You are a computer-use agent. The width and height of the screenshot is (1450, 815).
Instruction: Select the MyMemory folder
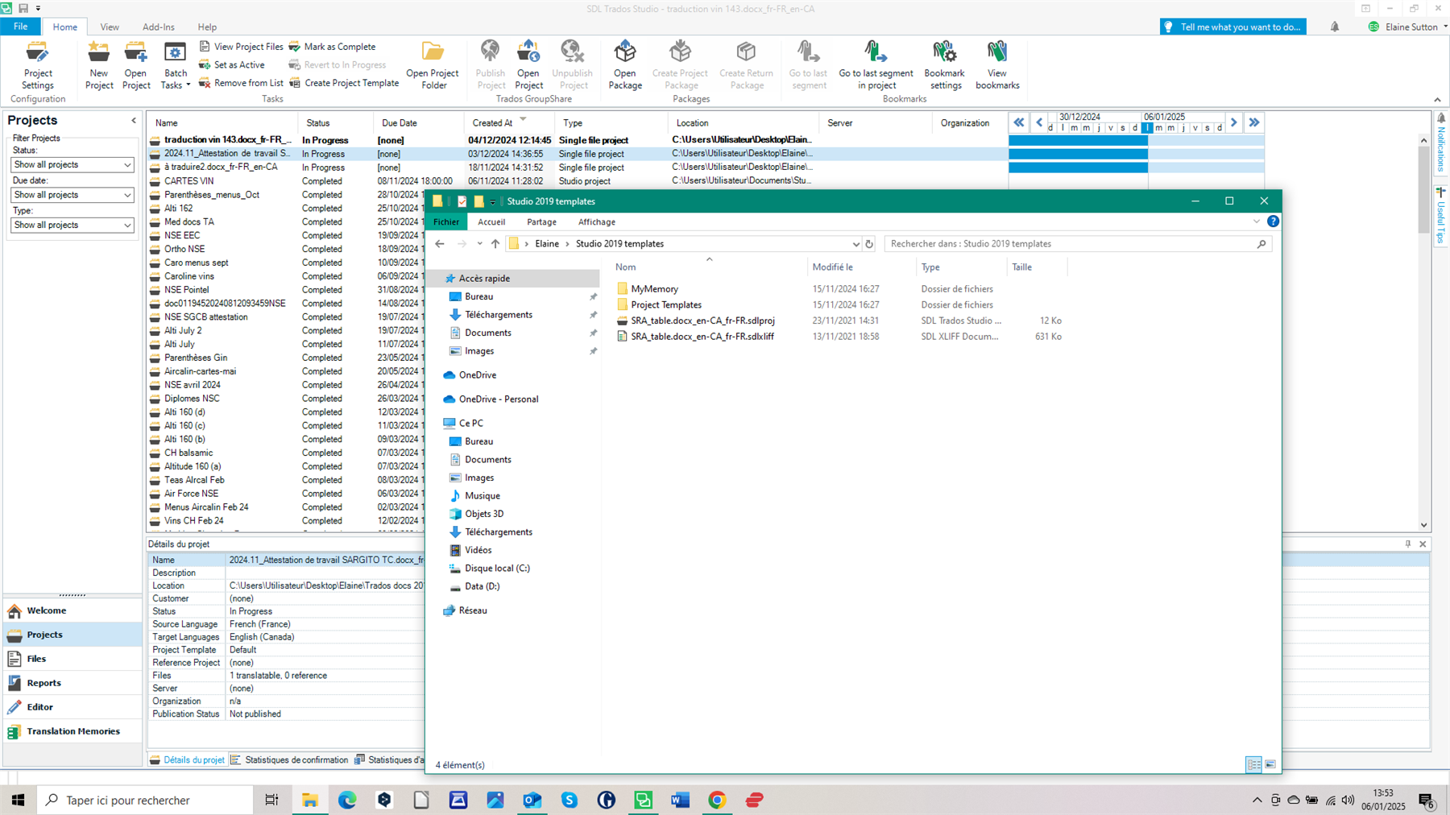pos(654,288)
